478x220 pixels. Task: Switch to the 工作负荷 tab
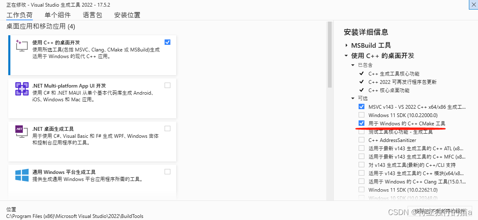pyautogui.click(x=19, y=15)
